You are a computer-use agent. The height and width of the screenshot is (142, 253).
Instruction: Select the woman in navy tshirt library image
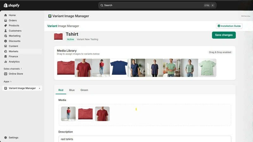[154, 68]
